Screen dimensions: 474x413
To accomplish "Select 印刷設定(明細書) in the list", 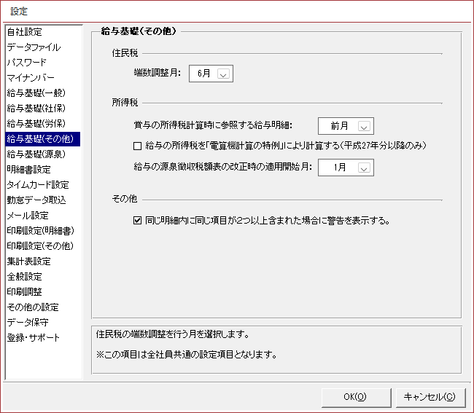I will 39,231.
